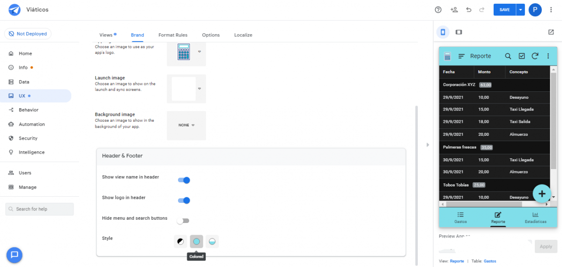The height and width of the screenshot is (267, 562).
Task: Open preview in new window icon
Action: coord(551,32)
